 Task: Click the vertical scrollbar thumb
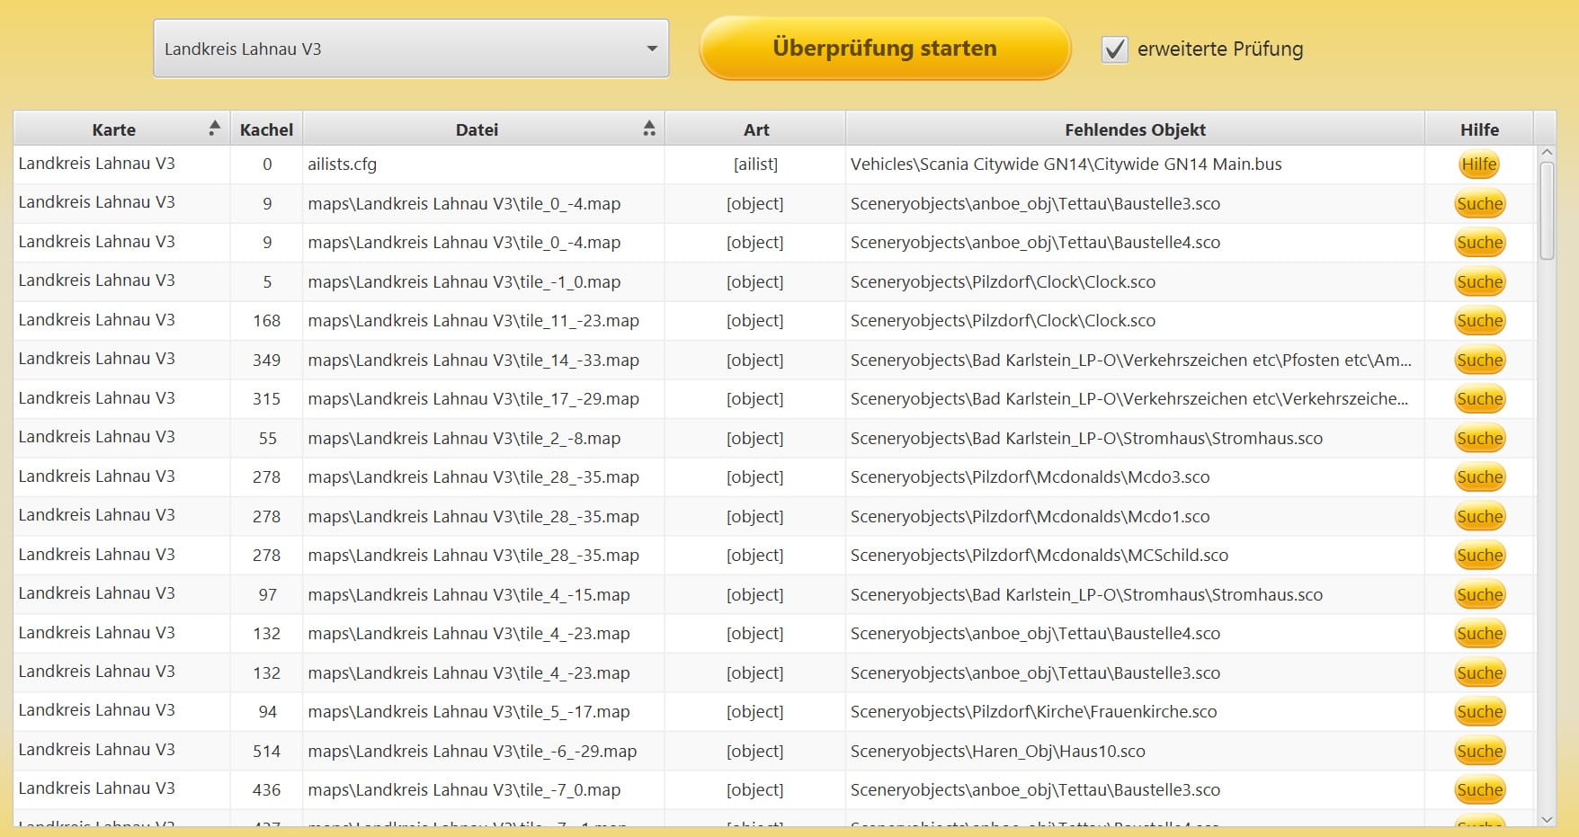[1547, 211]
